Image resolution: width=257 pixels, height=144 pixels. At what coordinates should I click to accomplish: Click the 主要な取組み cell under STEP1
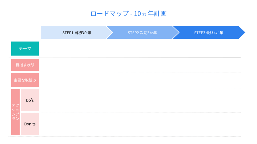point(74,80)
